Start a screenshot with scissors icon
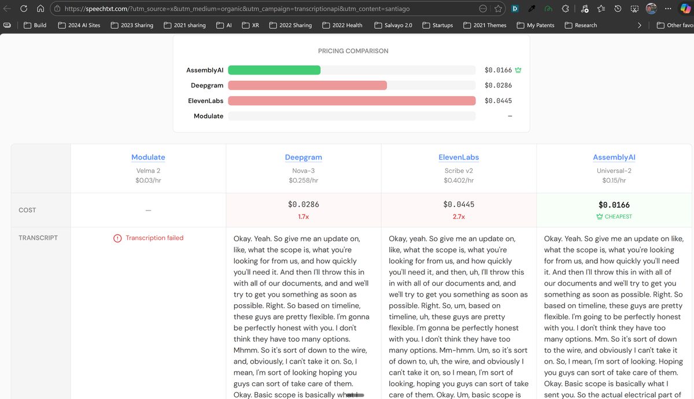 (634, 9)
